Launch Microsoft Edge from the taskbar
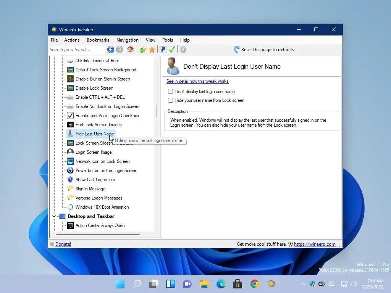Image resolution: width=391 pixels, height=293 pixels. coord(221,284)
